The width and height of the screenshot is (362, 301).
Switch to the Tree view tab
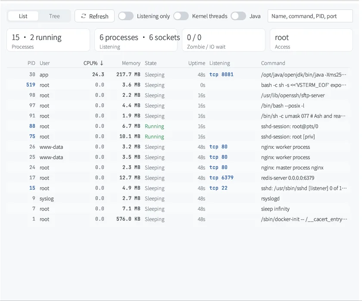tap(54, 16)
